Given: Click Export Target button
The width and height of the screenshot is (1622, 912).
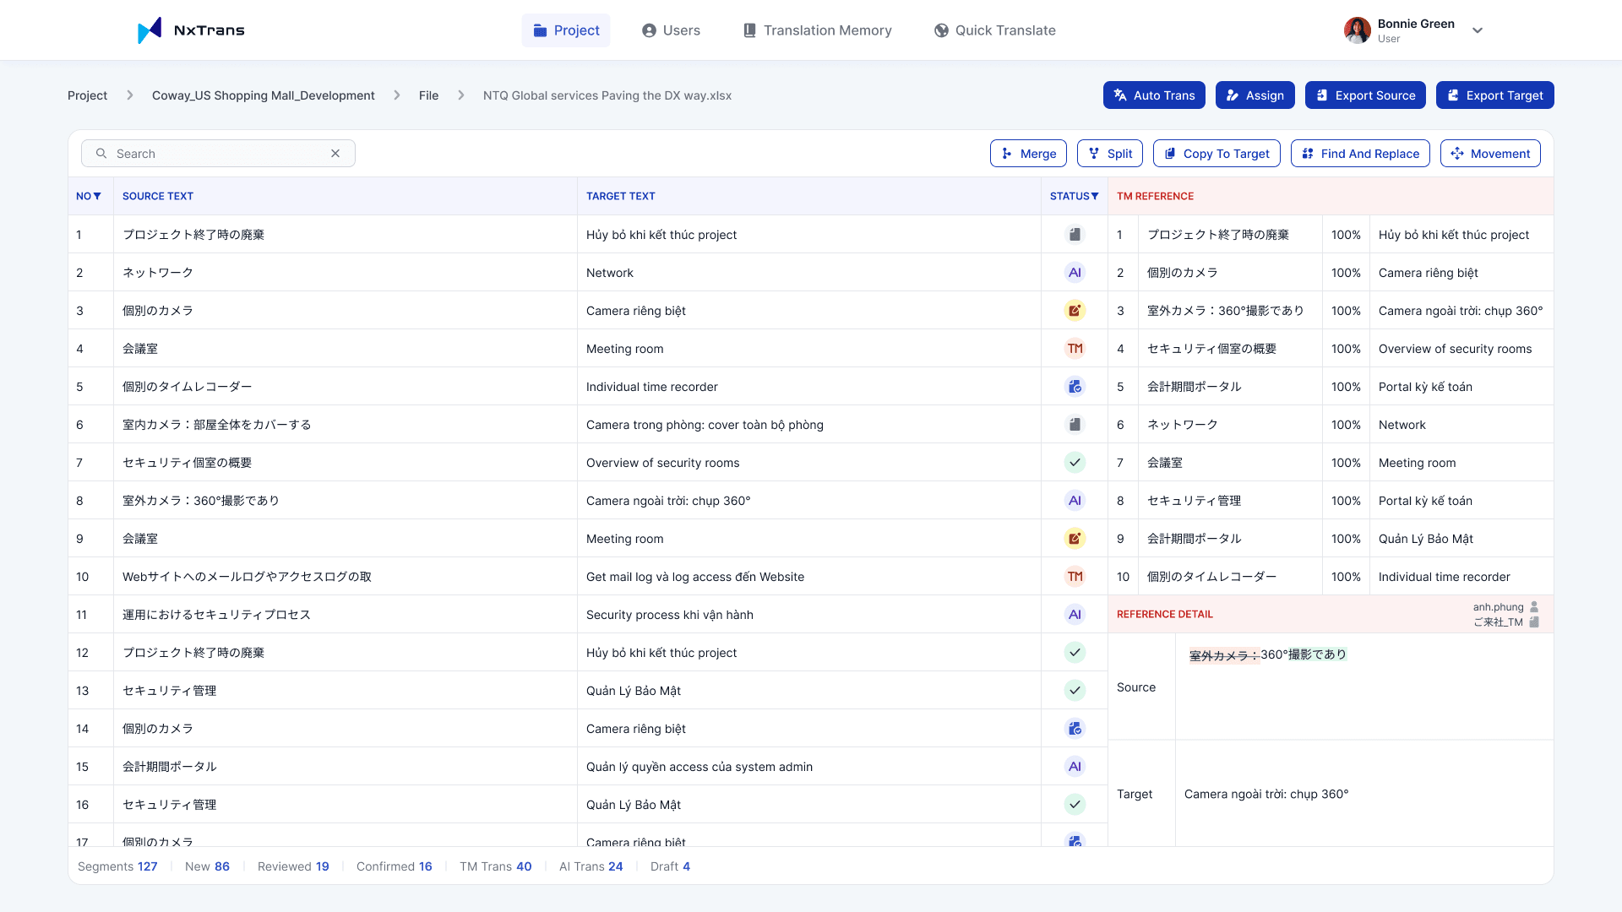Looking at the screenshot, I should pyautogui.click(x=1495, y=95).
